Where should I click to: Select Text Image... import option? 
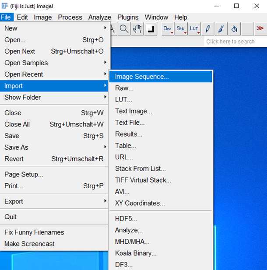tap(161, 111)
